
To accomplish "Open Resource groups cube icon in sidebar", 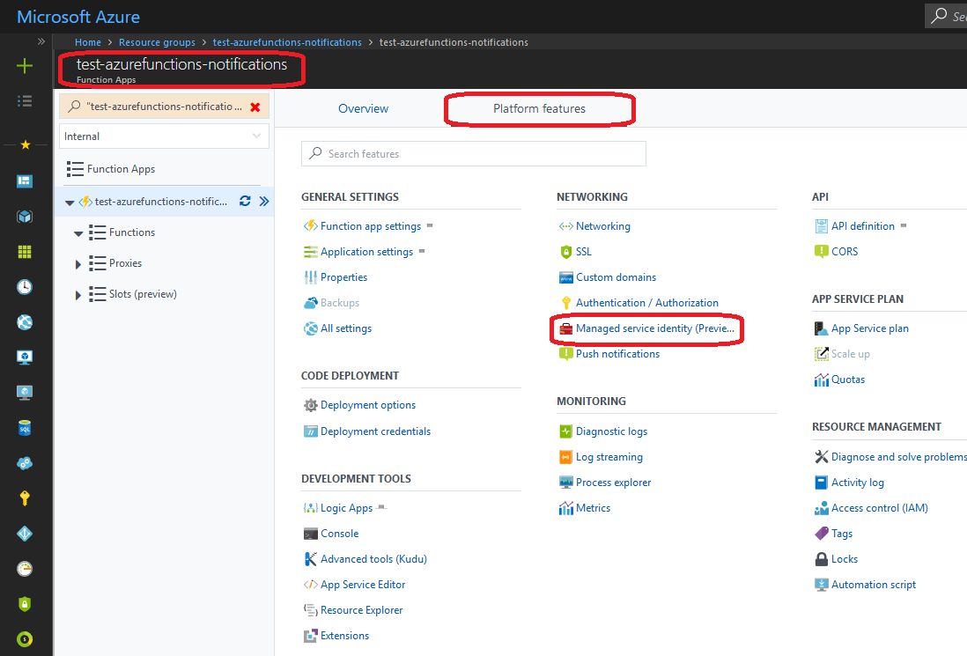I will tap(24, 217).
